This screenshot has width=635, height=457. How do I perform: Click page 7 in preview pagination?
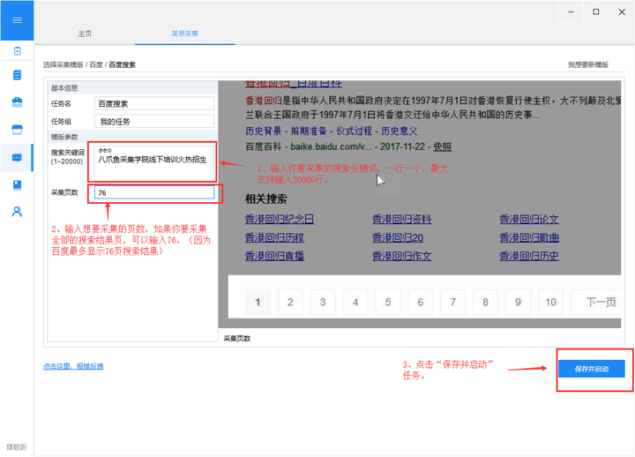coord(452,302)
